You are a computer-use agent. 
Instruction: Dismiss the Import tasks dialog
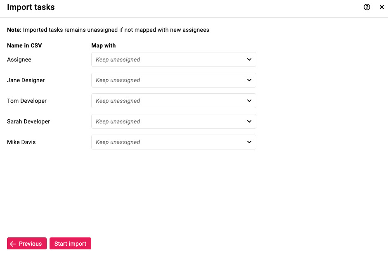click(382, 7)
